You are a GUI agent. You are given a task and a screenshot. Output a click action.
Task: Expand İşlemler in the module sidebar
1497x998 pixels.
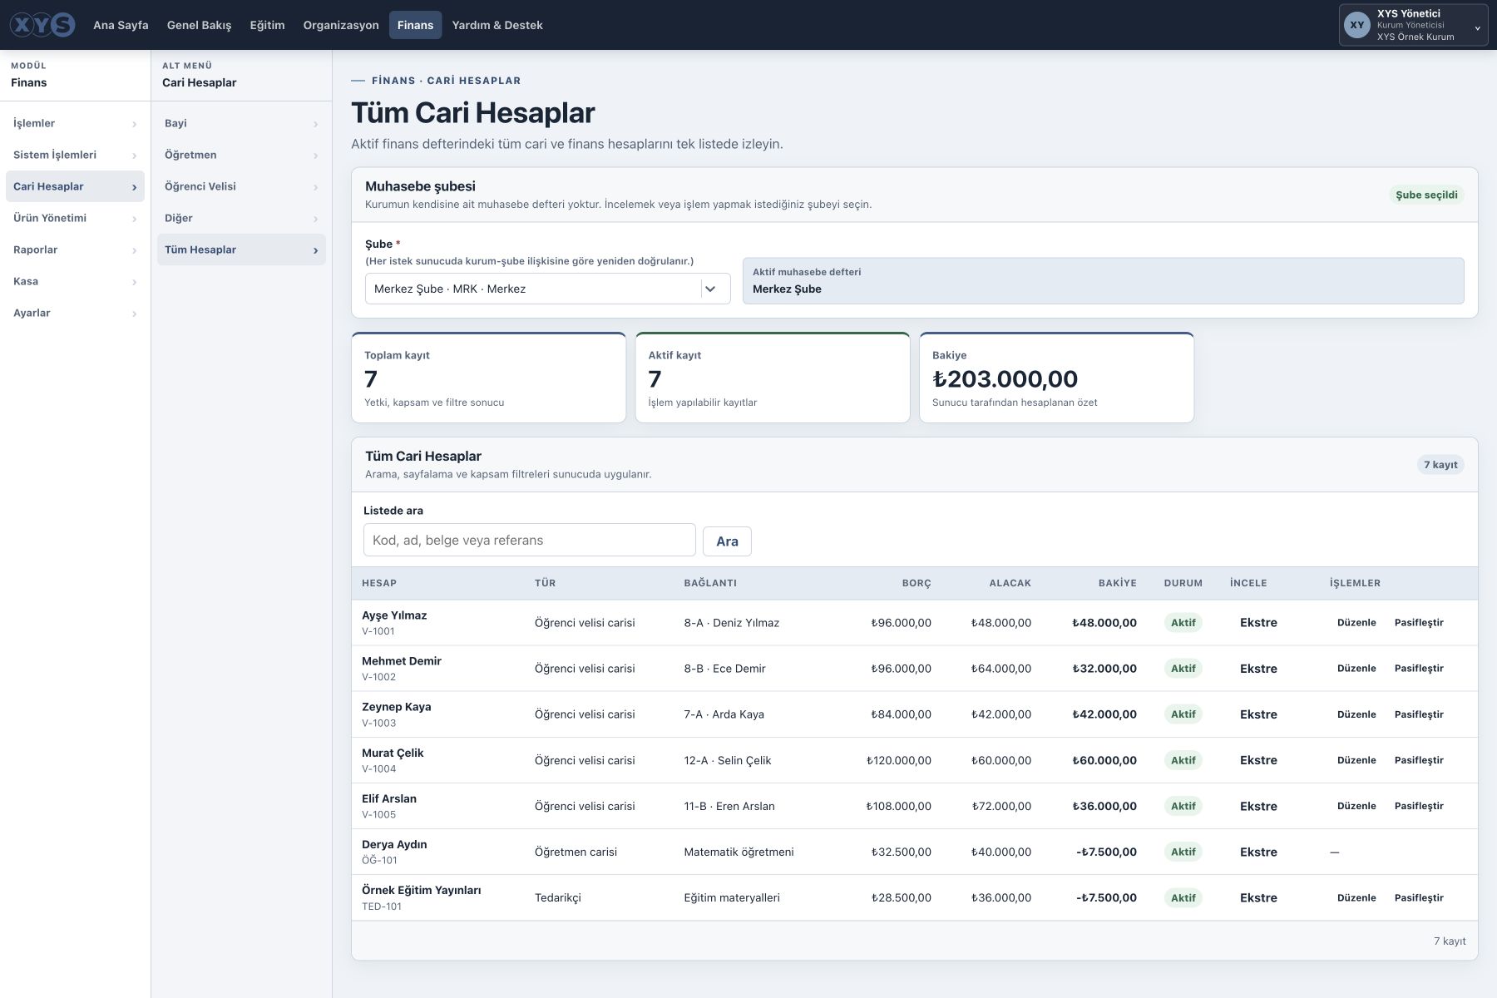[x=75, y=123]
